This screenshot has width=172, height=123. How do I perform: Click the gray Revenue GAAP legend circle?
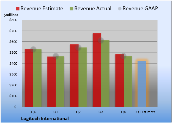[x=120, y=8]
